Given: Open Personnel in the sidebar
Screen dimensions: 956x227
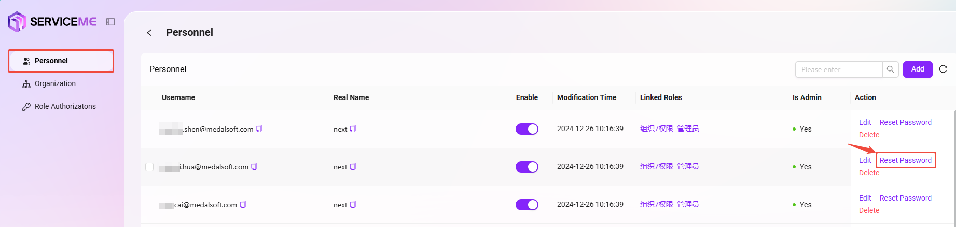Looking at the screenshot, I should point(61,61).
